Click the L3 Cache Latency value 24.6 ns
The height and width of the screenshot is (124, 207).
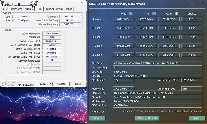[192, 55]
